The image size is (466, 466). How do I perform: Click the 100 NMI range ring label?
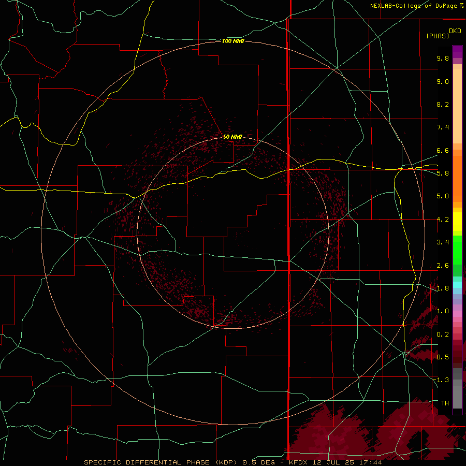[x=233, y=41]
